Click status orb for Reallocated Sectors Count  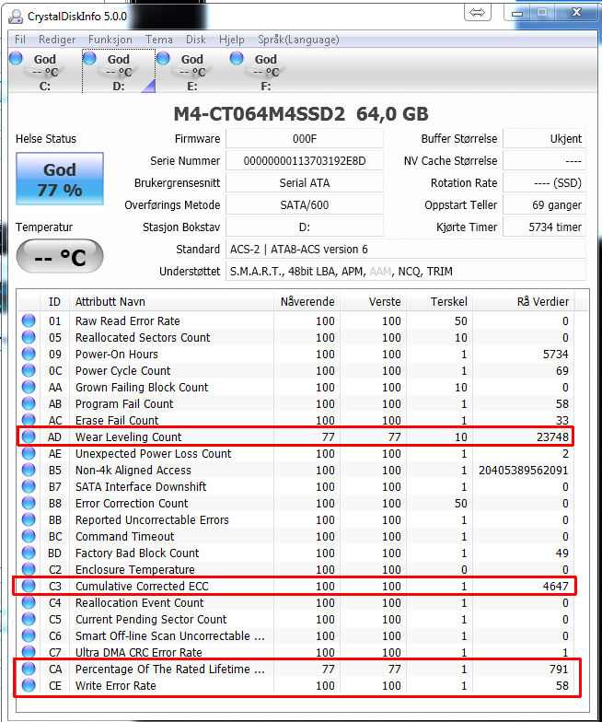[x=29, y=337]
